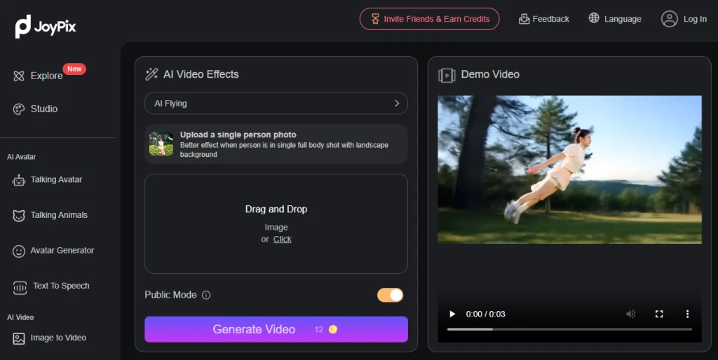Click the Drag and Drop upload area
This screenshot has height=360, width=718.
[276, 223]
